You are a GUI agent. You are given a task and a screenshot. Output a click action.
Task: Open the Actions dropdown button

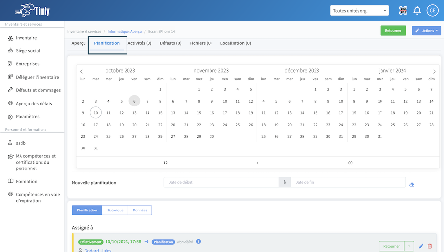tap(426, 31)
